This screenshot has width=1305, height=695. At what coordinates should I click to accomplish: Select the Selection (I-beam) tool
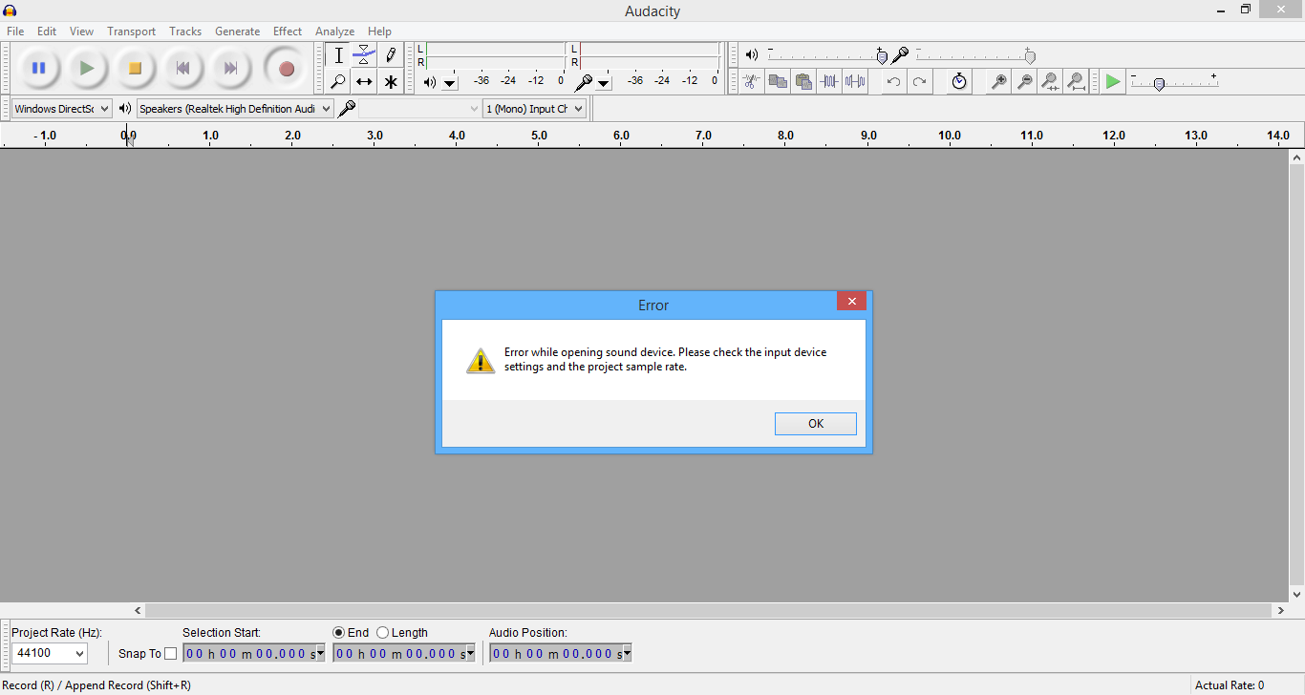pyautogui.click(x=338, y=55)
